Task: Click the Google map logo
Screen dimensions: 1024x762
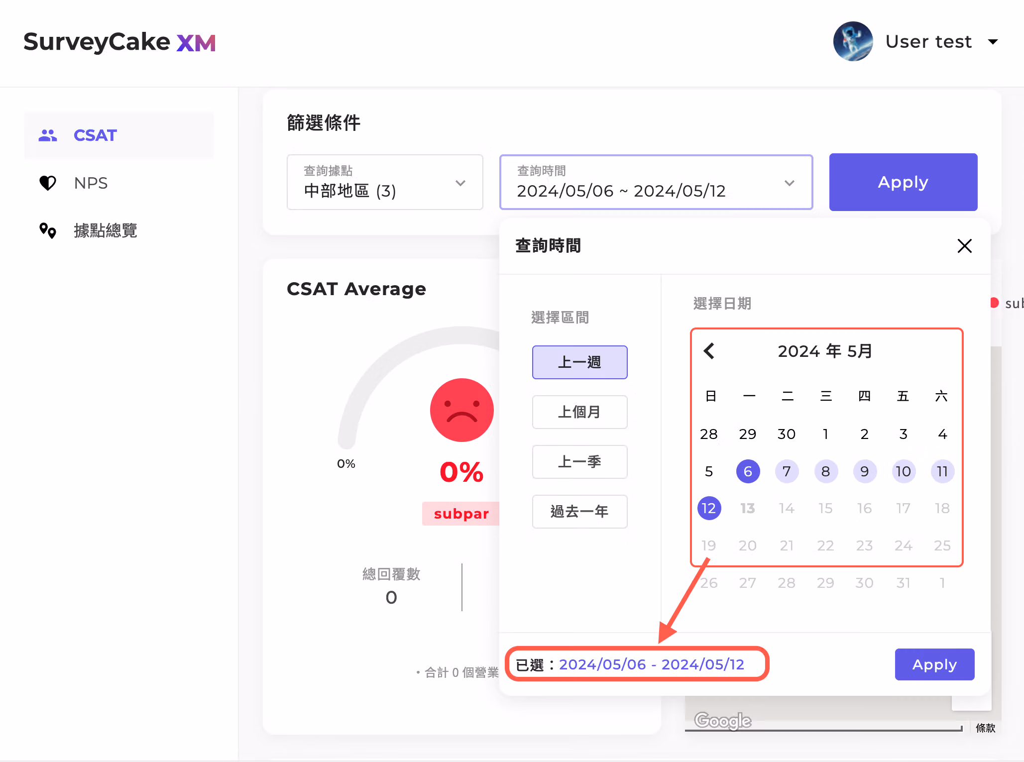Action: [x=723, y=720]
